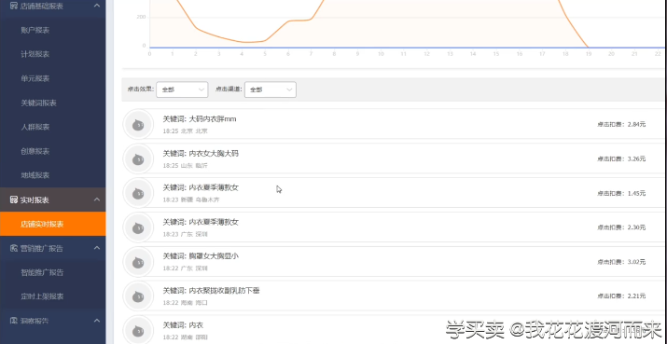The image size is (667, 344).
Task: Click the 点击扣费 2.21元 value
Action: pos(621,296)
